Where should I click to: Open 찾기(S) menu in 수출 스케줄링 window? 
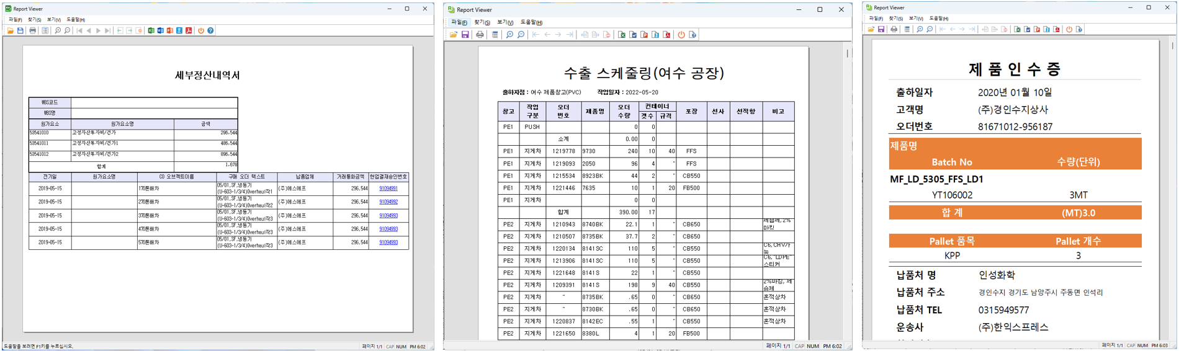(482, 22)
